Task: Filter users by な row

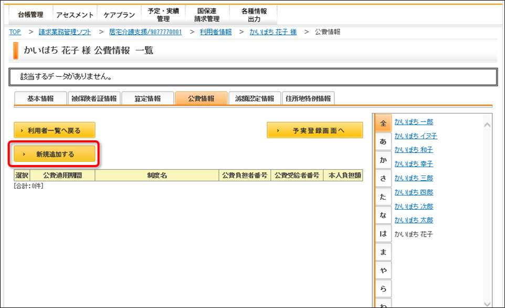Action: 383,215
